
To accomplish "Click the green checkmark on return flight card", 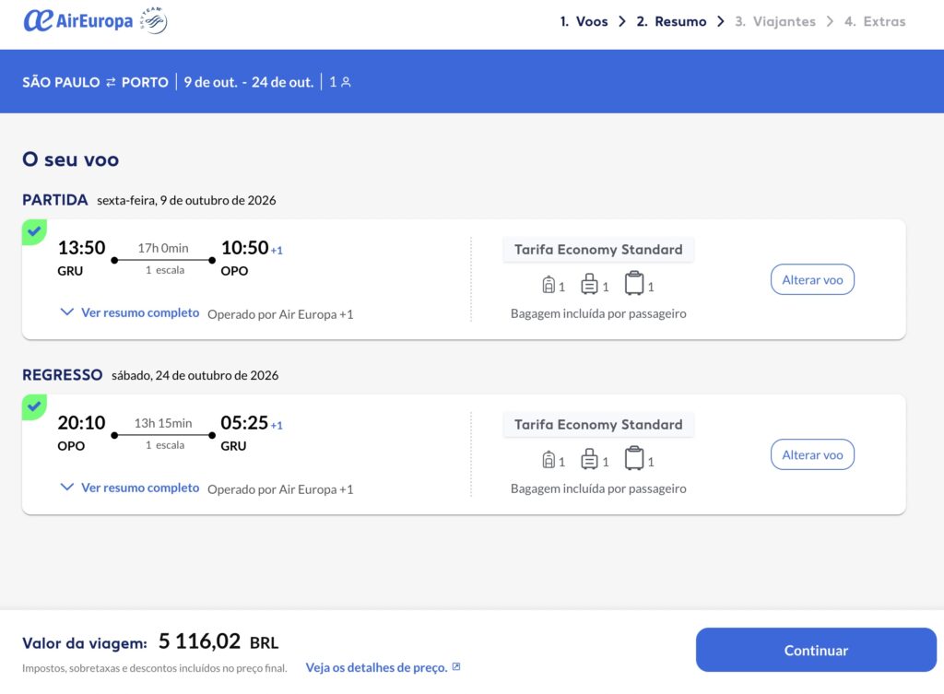I will tap(34, 406).
